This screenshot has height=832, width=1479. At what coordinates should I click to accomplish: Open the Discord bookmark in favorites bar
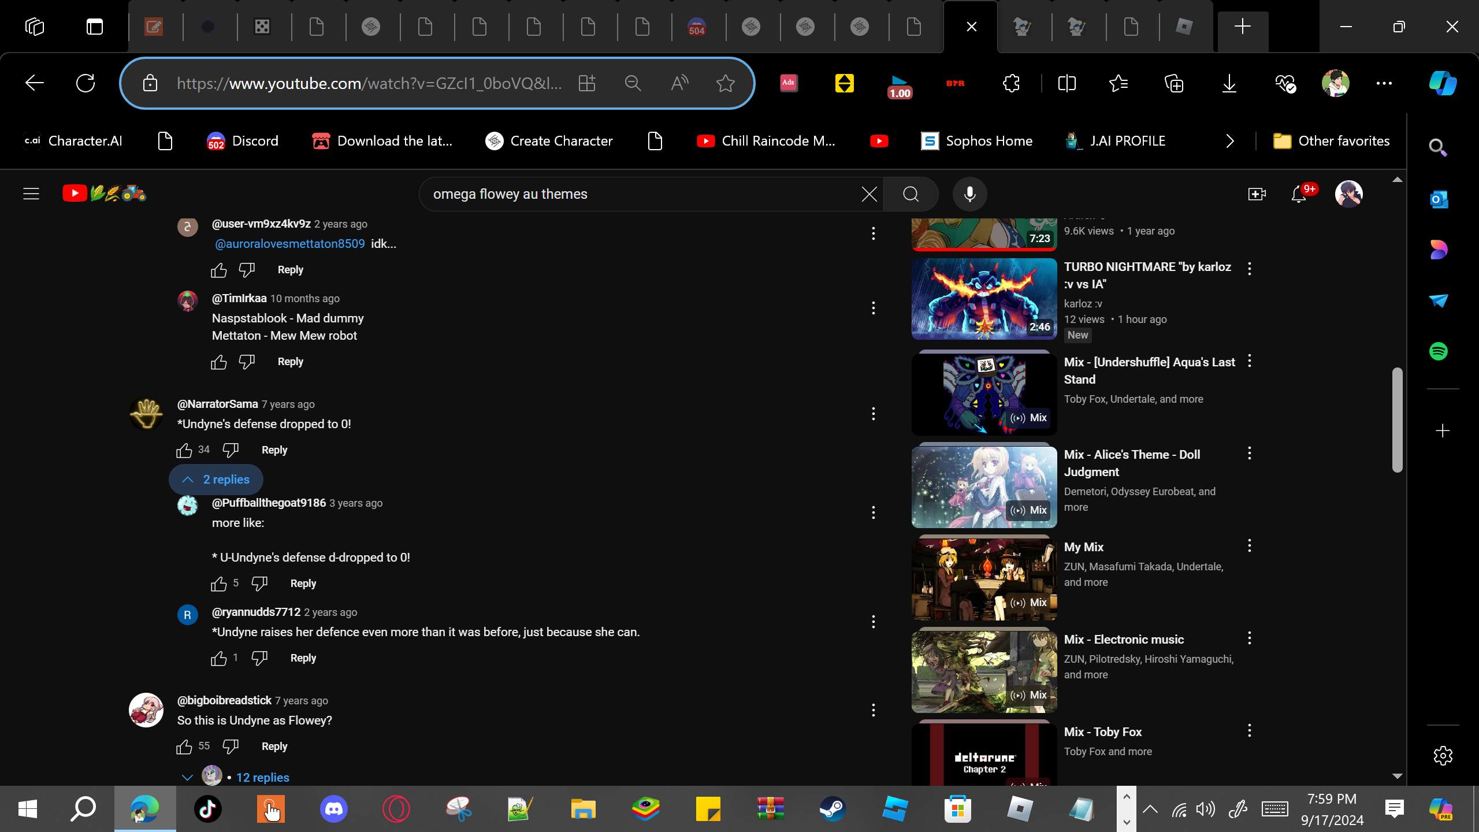[x=243, y=141]
